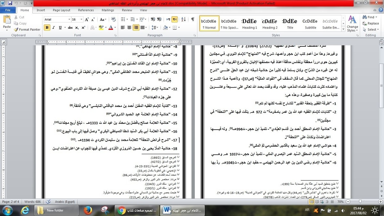Screen dimensions: 384x216
Task: Center-align the paragraph text
Action: tap(129, 28)
